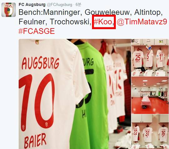Viewport: 169px width, 149px height.
Task: Click the FC Augsburg crest avatar
Action: [x=9, y=10]
